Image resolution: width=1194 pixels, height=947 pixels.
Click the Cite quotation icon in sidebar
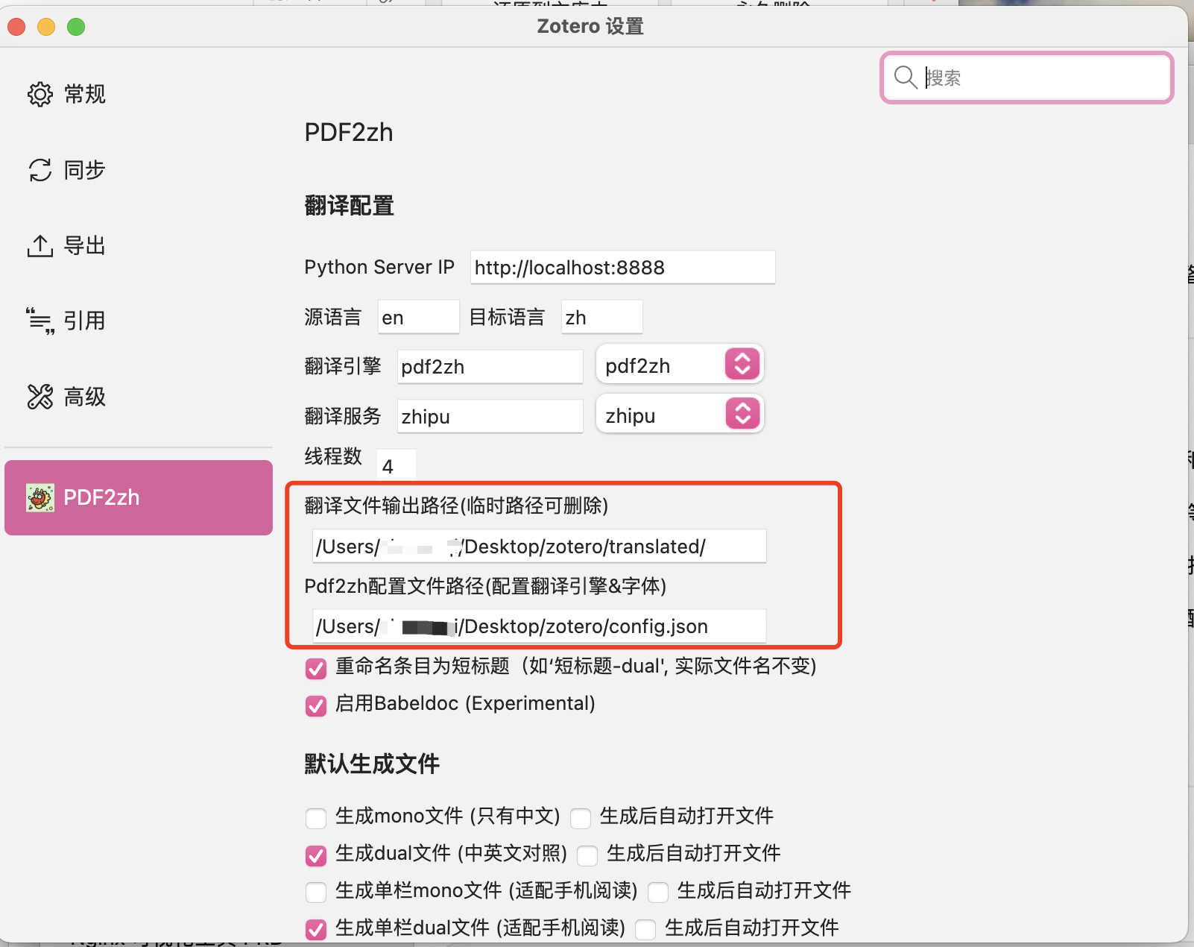(x=40, y=321)
